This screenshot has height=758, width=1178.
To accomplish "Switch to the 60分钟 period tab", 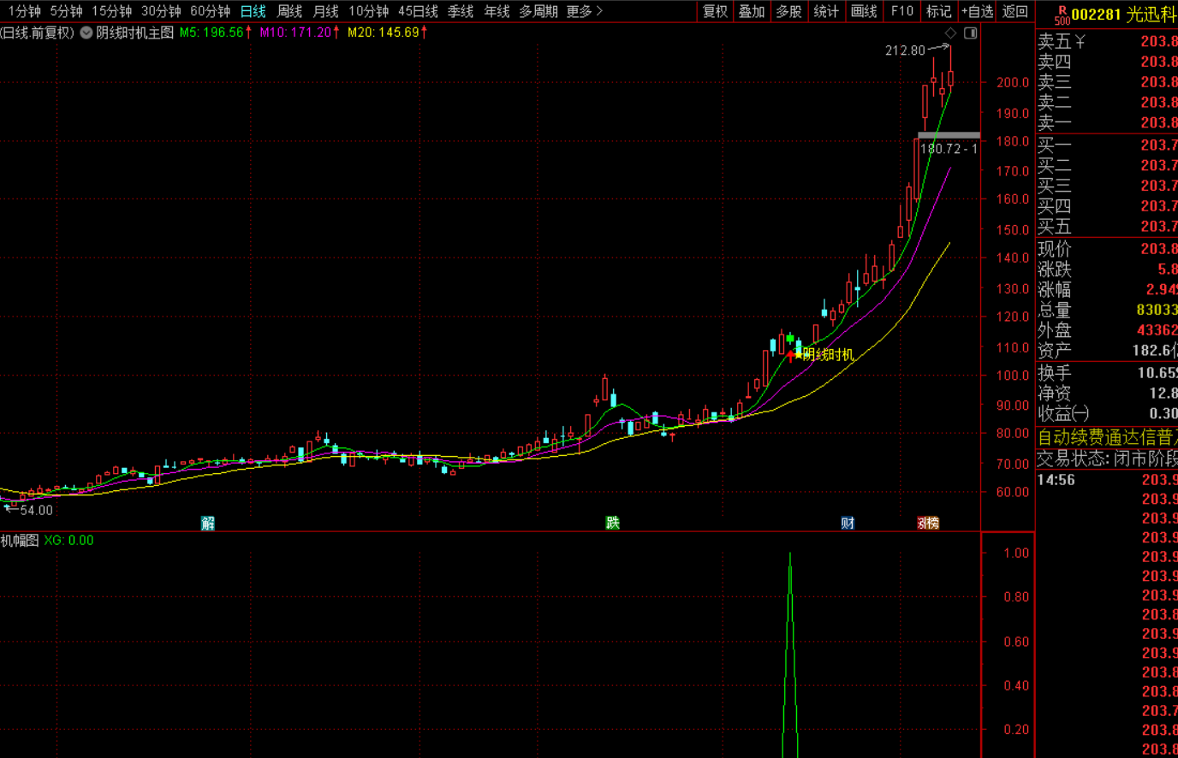I will point(211,11).
